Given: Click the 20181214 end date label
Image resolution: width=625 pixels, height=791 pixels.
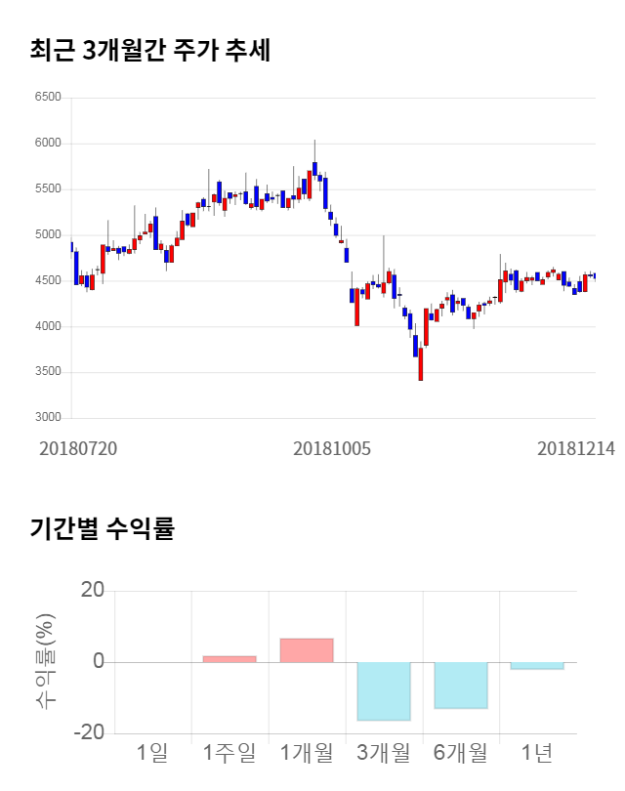Looking at the screenshot, I should tap(576, 449).
